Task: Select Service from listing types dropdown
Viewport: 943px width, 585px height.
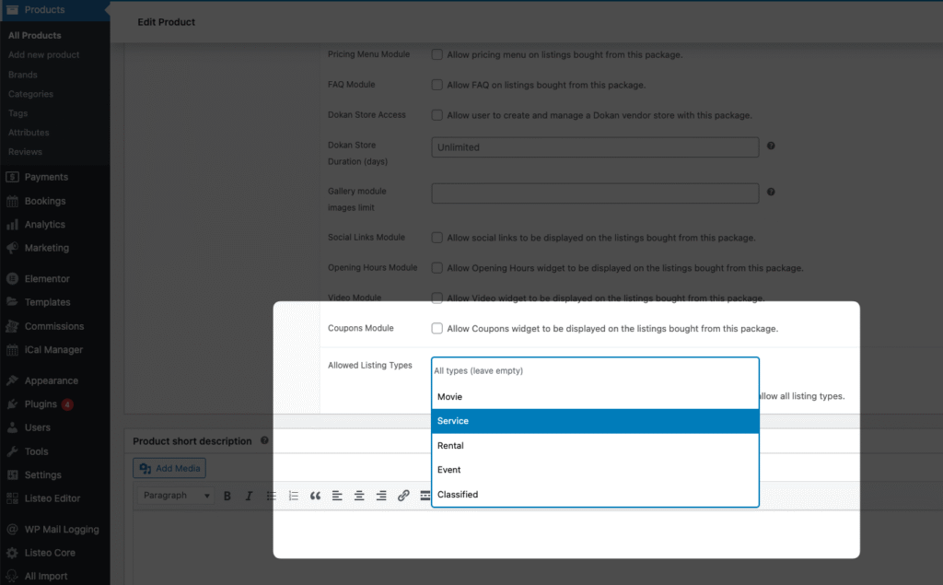Action: click(595, 421)
